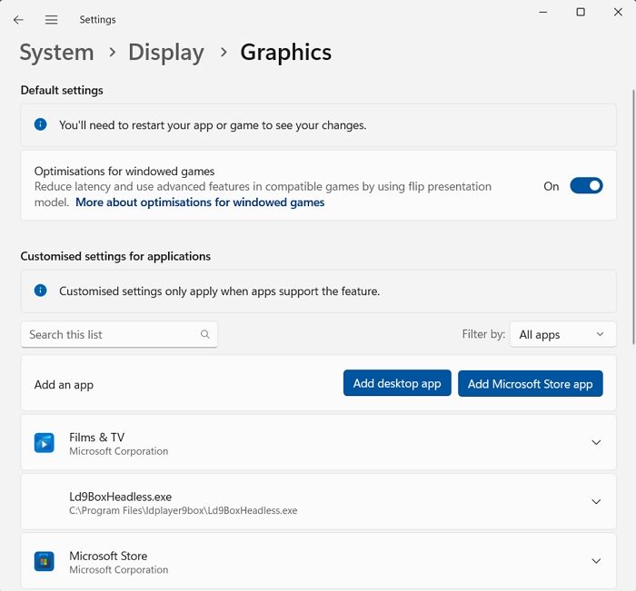This screenshot has height=591, width=636.
Task: Go to System in breadcrumb
Action: coord(56,53)
